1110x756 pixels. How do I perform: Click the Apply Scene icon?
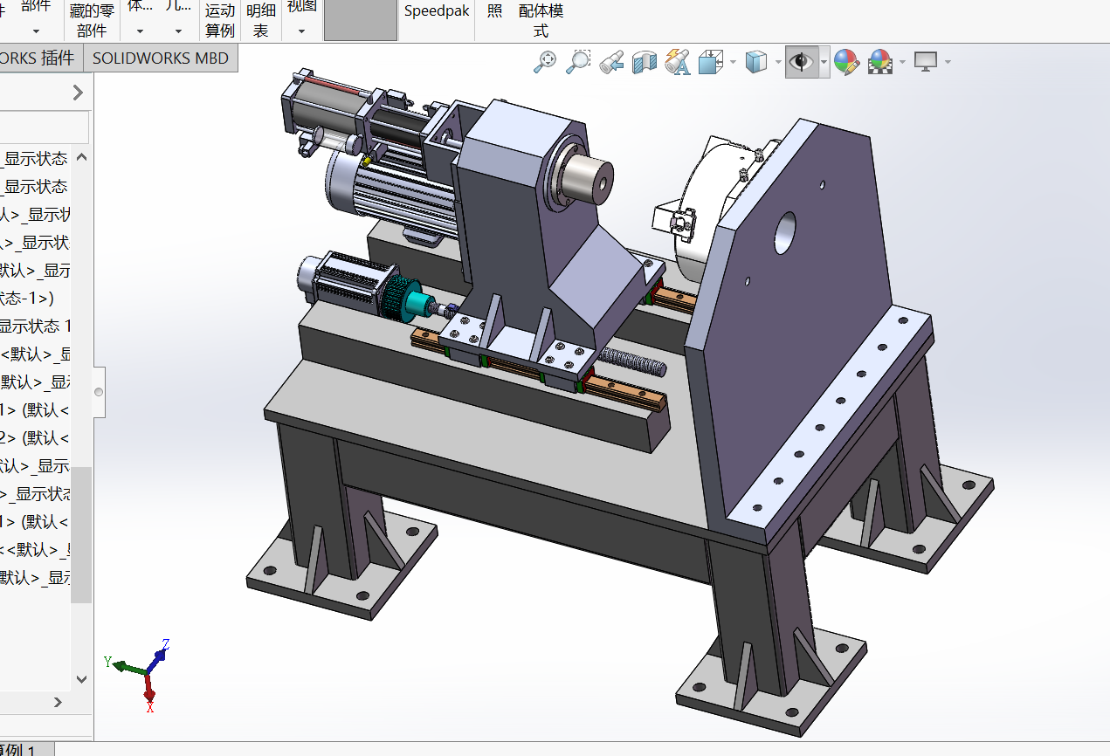tap(879, 61)
